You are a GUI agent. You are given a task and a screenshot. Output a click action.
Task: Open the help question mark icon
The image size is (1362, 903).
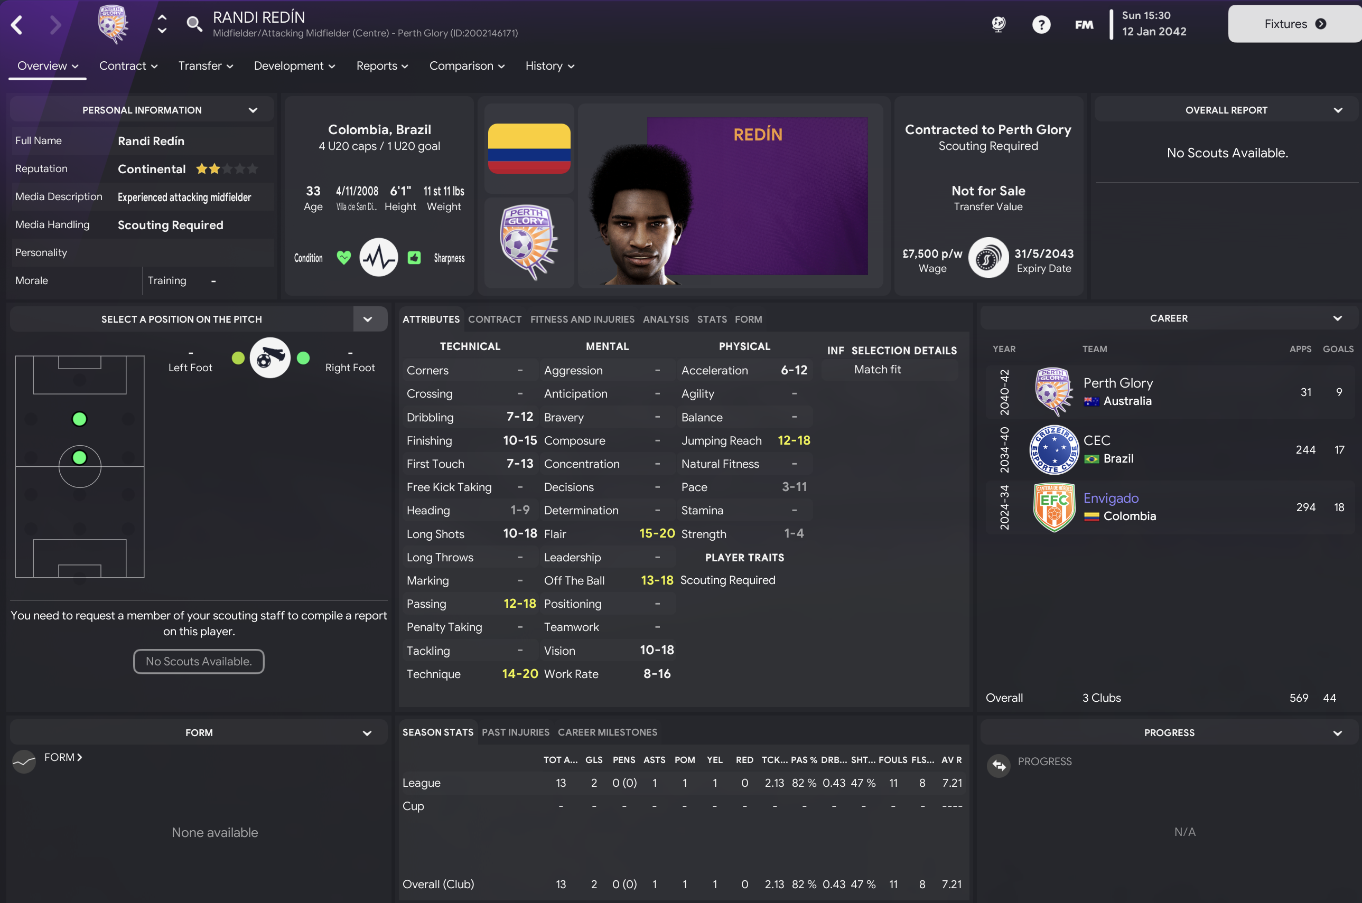[x=1041, y=24]
